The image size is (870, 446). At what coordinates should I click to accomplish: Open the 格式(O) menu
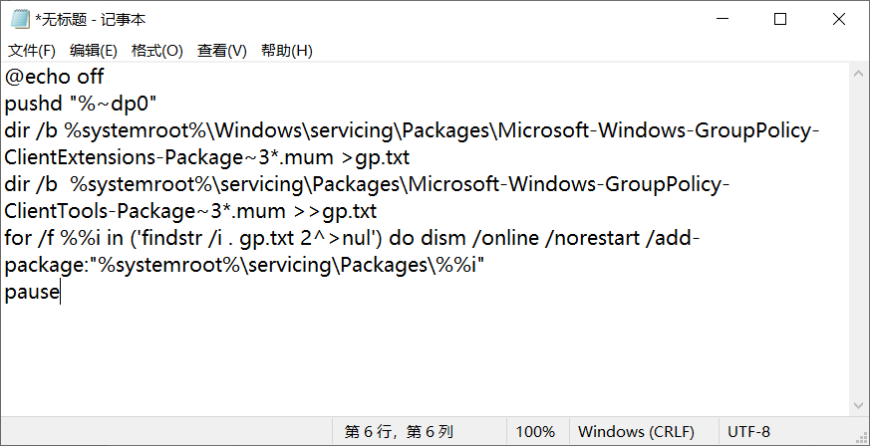coord(157,51)
